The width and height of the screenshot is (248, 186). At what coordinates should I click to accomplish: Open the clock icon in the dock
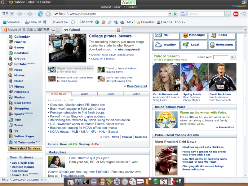[x=125, y=182]
